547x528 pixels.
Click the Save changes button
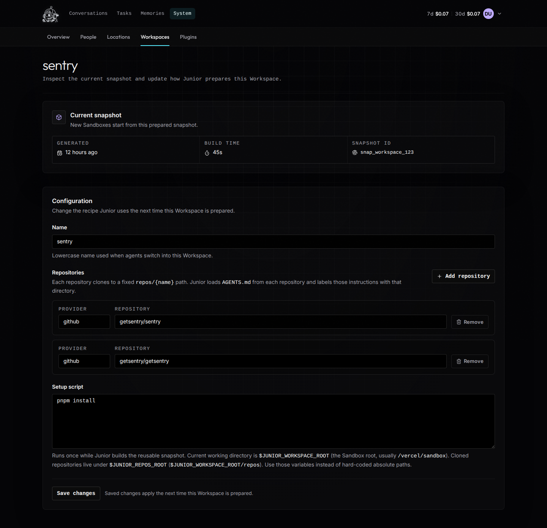(x=76, y=493)
